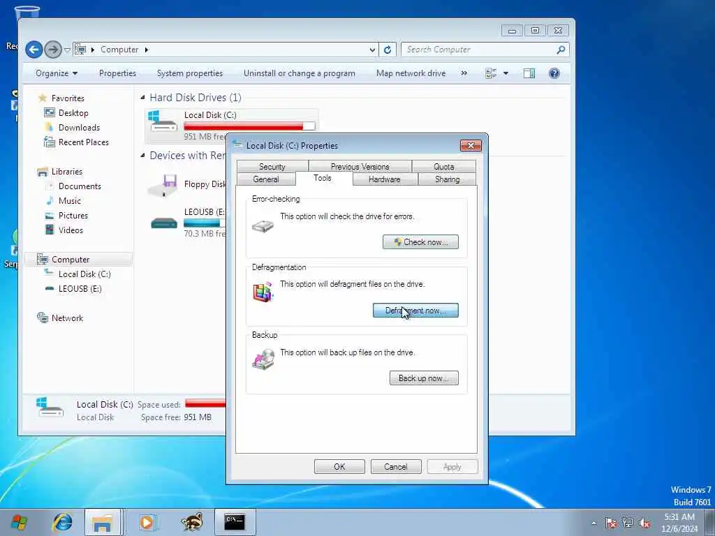Click the muted volume tray icon

click(644, 523)
